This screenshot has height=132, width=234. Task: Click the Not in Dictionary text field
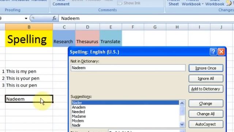coord(128,68)
